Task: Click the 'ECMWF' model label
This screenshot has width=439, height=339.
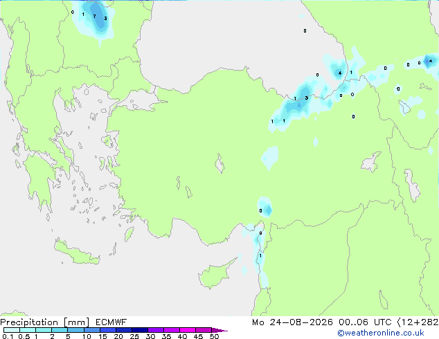Action: tap(111, 322)
